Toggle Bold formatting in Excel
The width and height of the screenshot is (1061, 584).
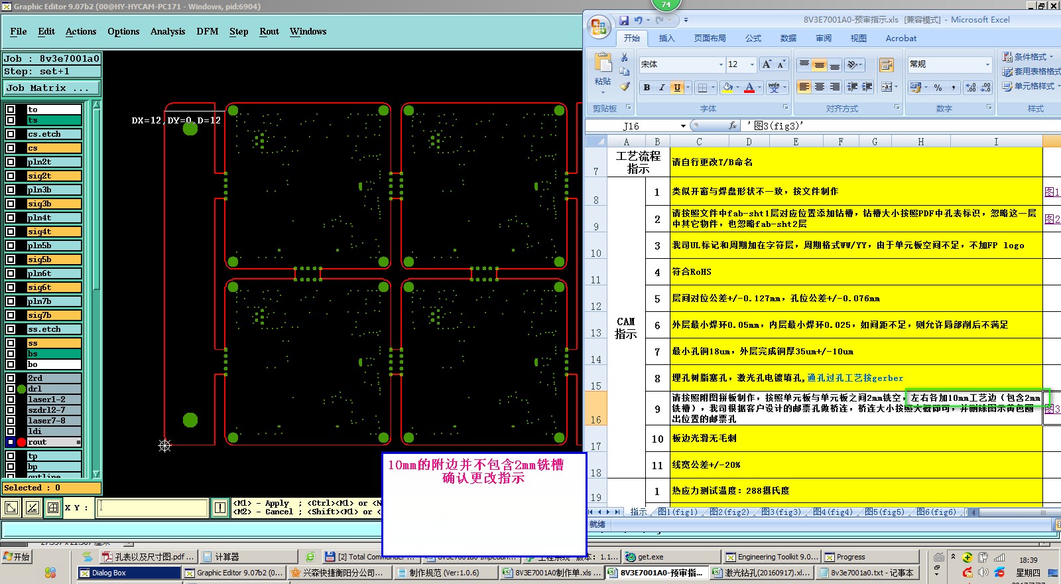(647, 87)
